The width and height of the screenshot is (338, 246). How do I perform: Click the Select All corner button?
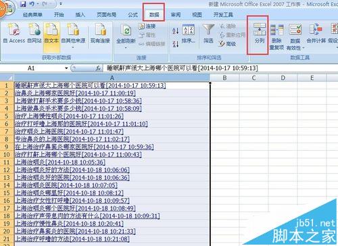(7, 78)
